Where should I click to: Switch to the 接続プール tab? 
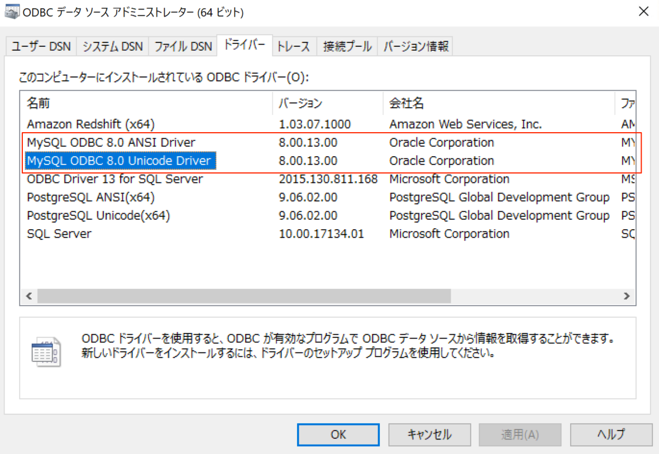pos(347,46)
